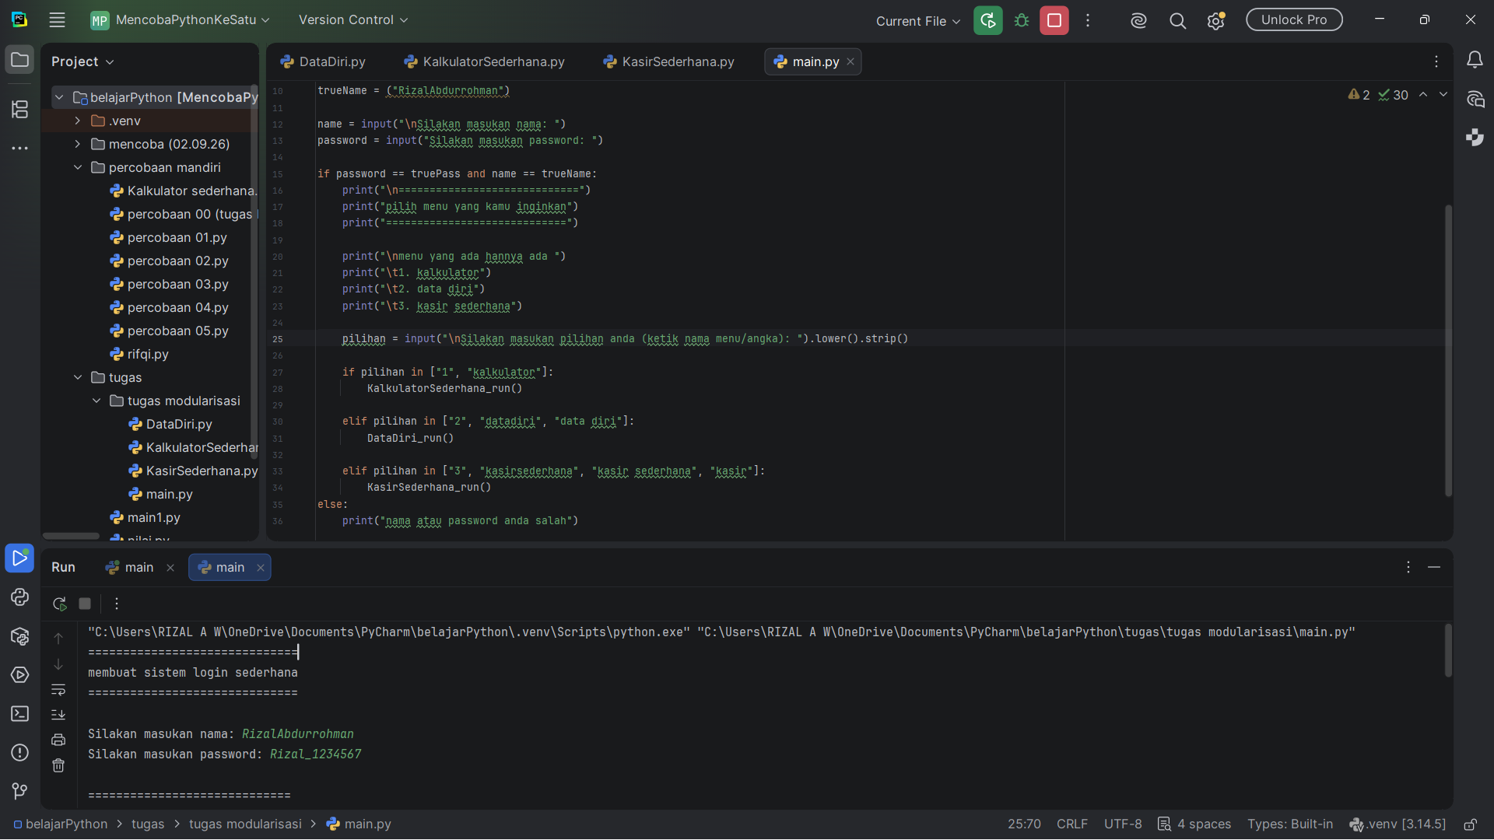
Task: Click the editor vertical scrollbar
Action: [1448, 350]
